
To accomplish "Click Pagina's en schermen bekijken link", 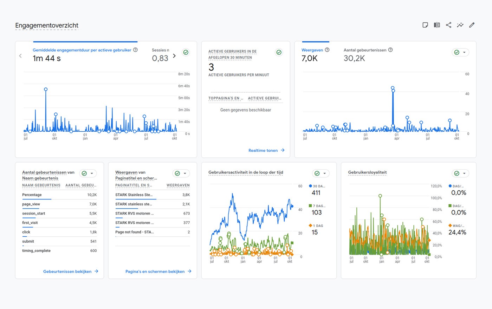I will (x=155, y=271).
